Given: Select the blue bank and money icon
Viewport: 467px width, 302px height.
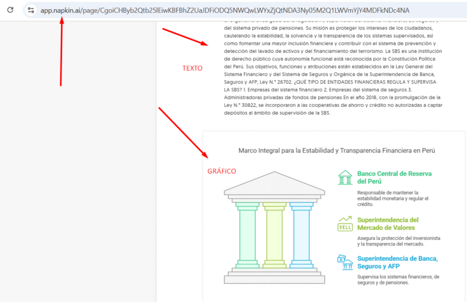Looking at the screenshot, I should tap(345, 262).
